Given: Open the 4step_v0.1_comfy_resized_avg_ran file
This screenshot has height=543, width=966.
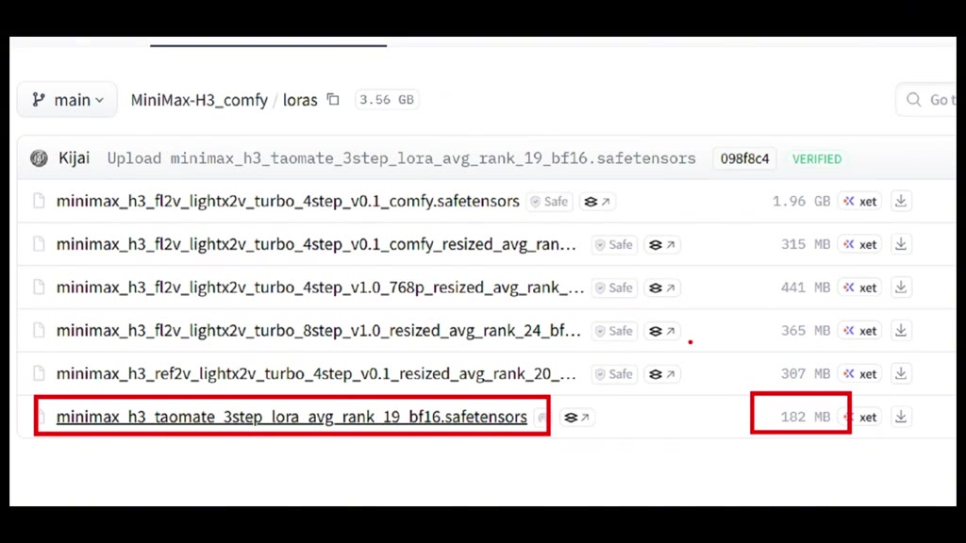Looking at the screenshot, I should 316,244.
